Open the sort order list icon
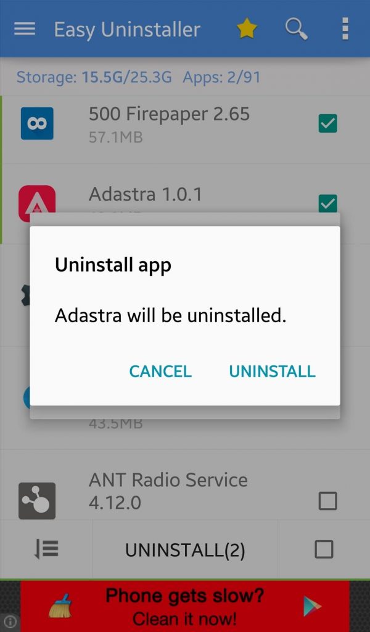370x632 pixels. (x=46, y=549)
